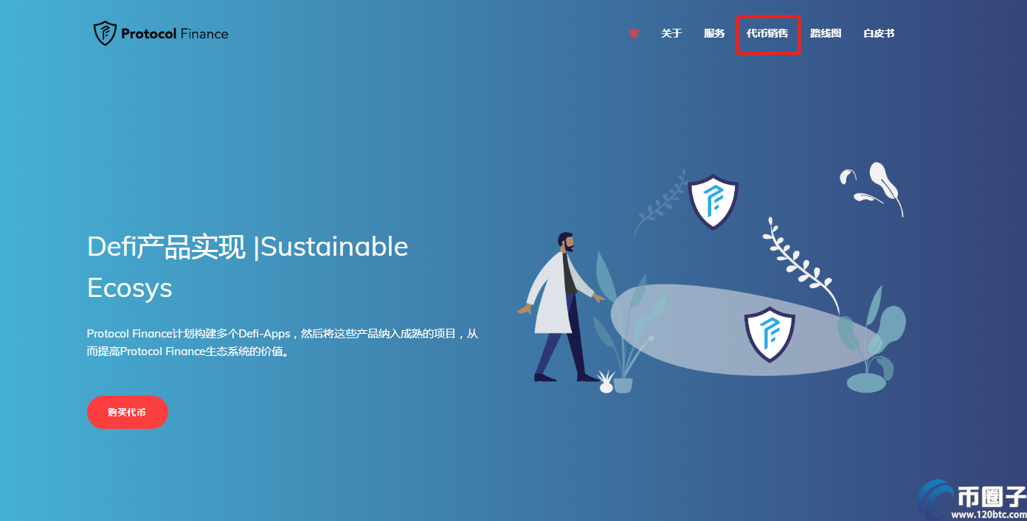The image size is (1027, 521).
Task: Click the Protocol Finance description paragraph
Action: [282, 343]
